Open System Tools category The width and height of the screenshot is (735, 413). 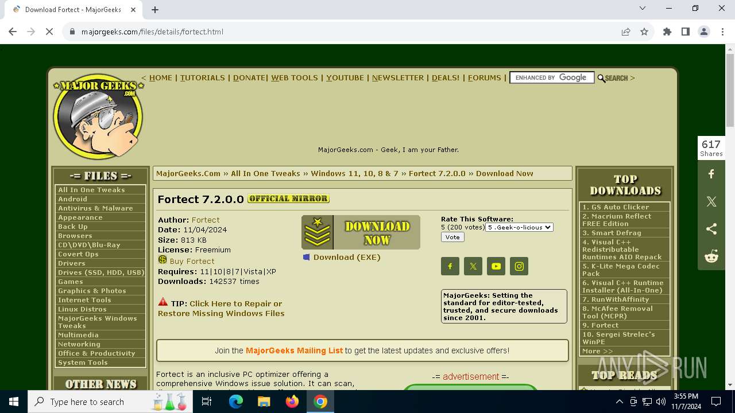(x=83, y=363)
